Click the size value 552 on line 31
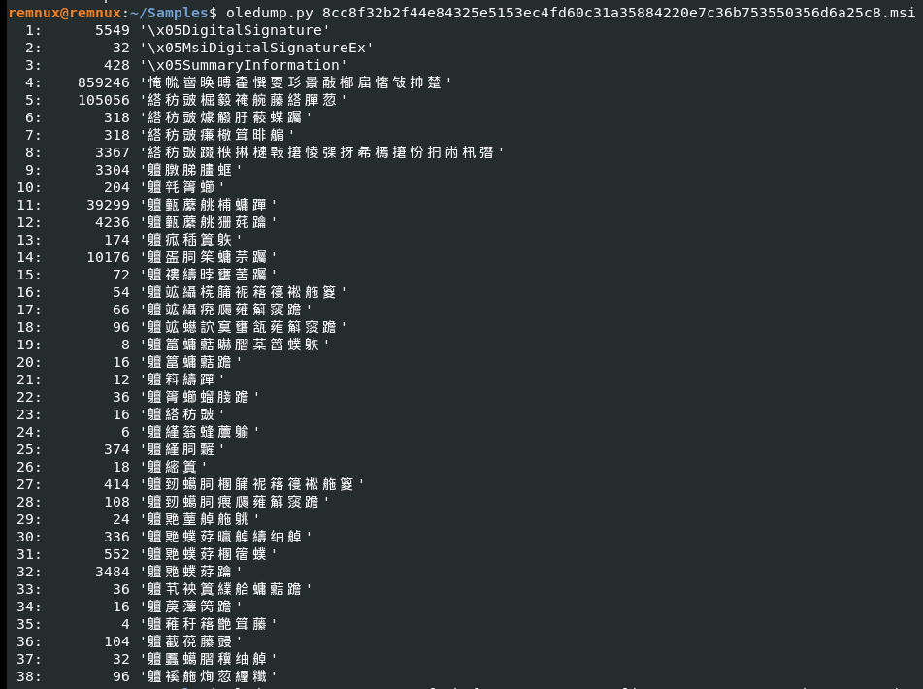Screen dimensions: 923x689 click(x=116, y=554)
